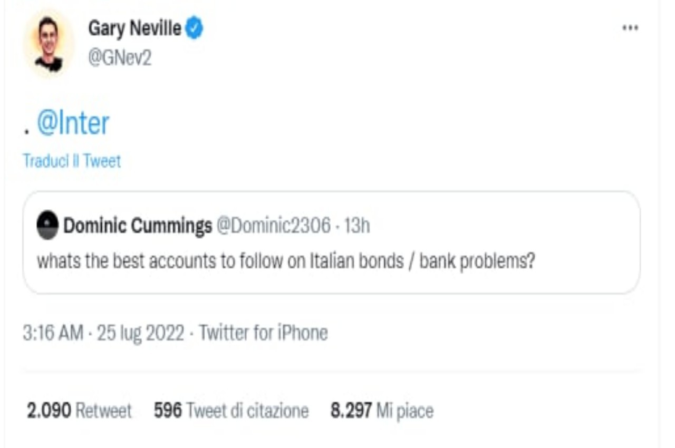Open the Gary Neville display name

[x=134, y=29]
